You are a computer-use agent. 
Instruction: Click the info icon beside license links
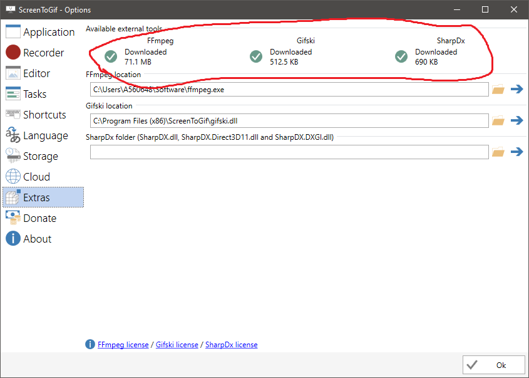click(90, 344)
